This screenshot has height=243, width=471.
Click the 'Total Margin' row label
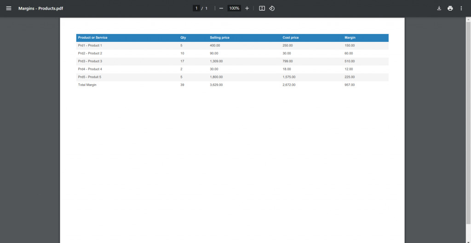(x=87, y=85)
